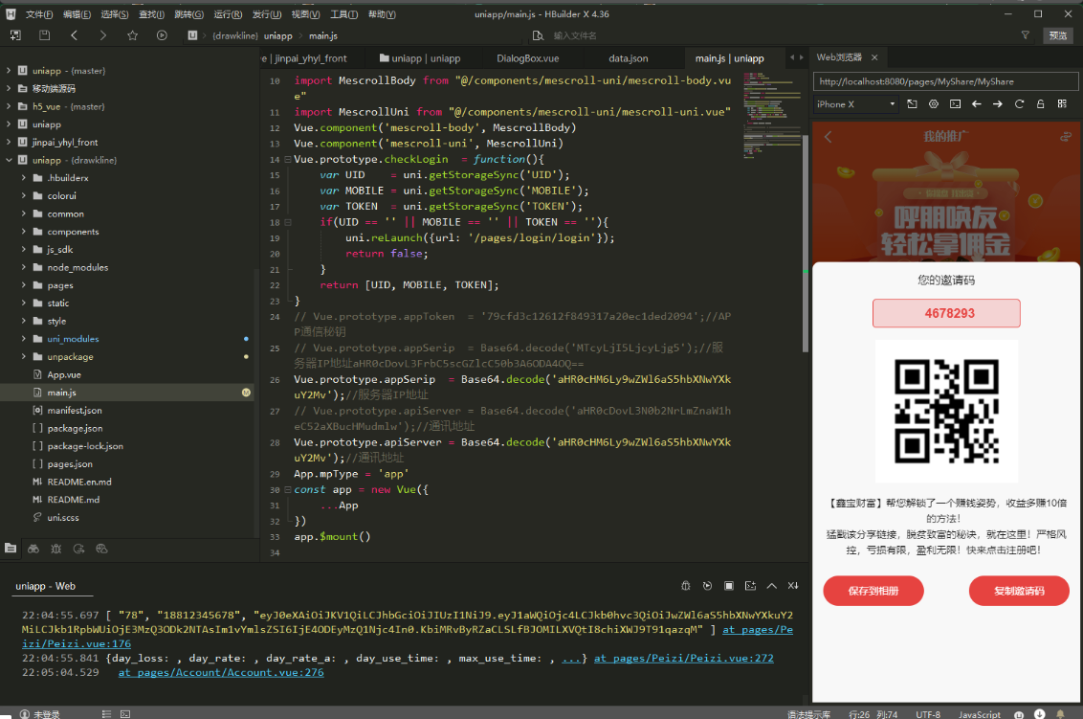Open the 工具(T) menu
The width and height of the screenshot is (1083, 719).
tap(344, 14)
